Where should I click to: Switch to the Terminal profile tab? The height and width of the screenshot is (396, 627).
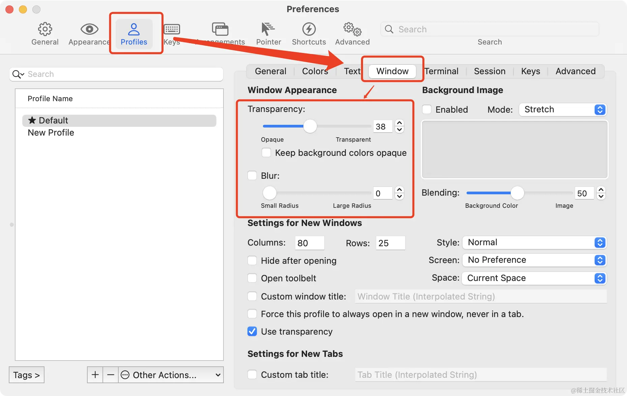point(441,71)
